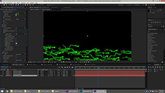The image size is (165, 93).
Task: Take snapshot with the camera icon in viewer
Action: (48, 62)
